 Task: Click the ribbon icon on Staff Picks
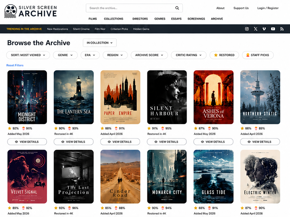point(248,55)
